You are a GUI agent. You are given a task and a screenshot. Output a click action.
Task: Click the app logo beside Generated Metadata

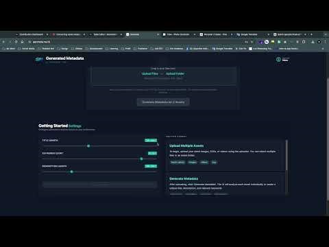[39, 59]
